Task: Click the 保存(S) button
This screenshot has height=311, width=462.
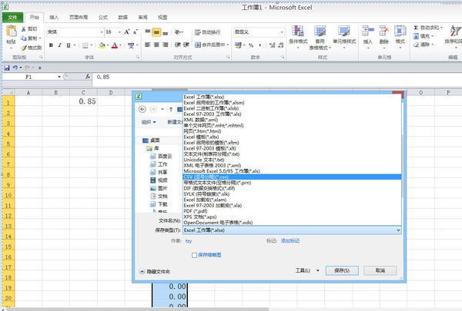Action: click(338, 270)
